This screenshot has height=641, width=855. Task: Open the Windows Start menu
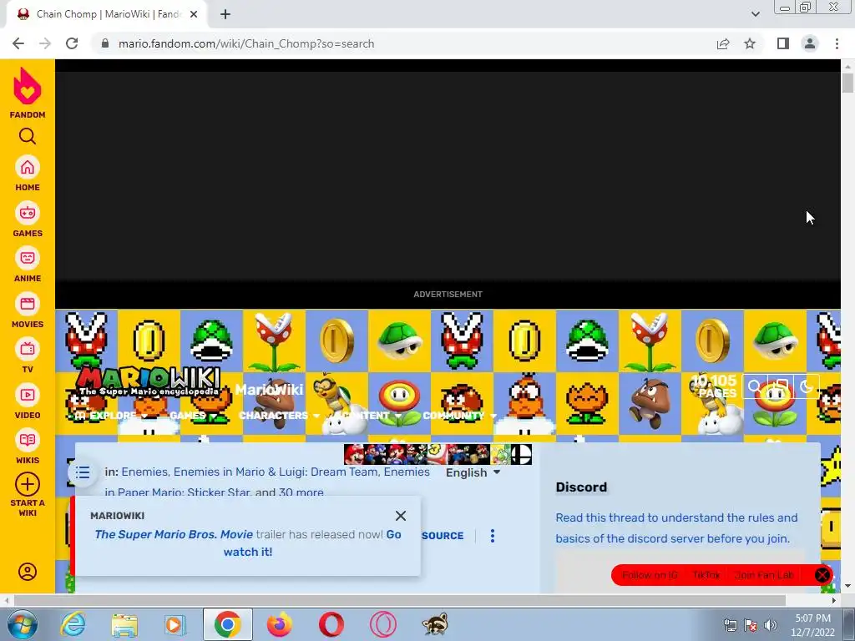coord(21,624)
